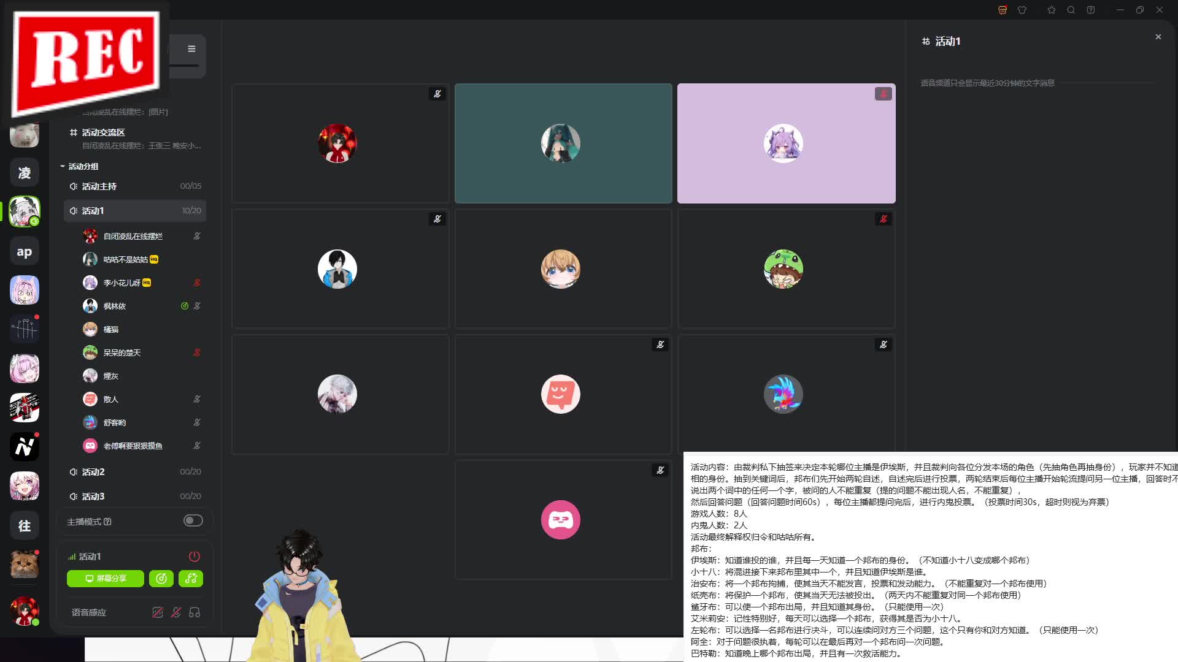
Task: Select the 活动主持 voice channel
Action: point(99,186)
